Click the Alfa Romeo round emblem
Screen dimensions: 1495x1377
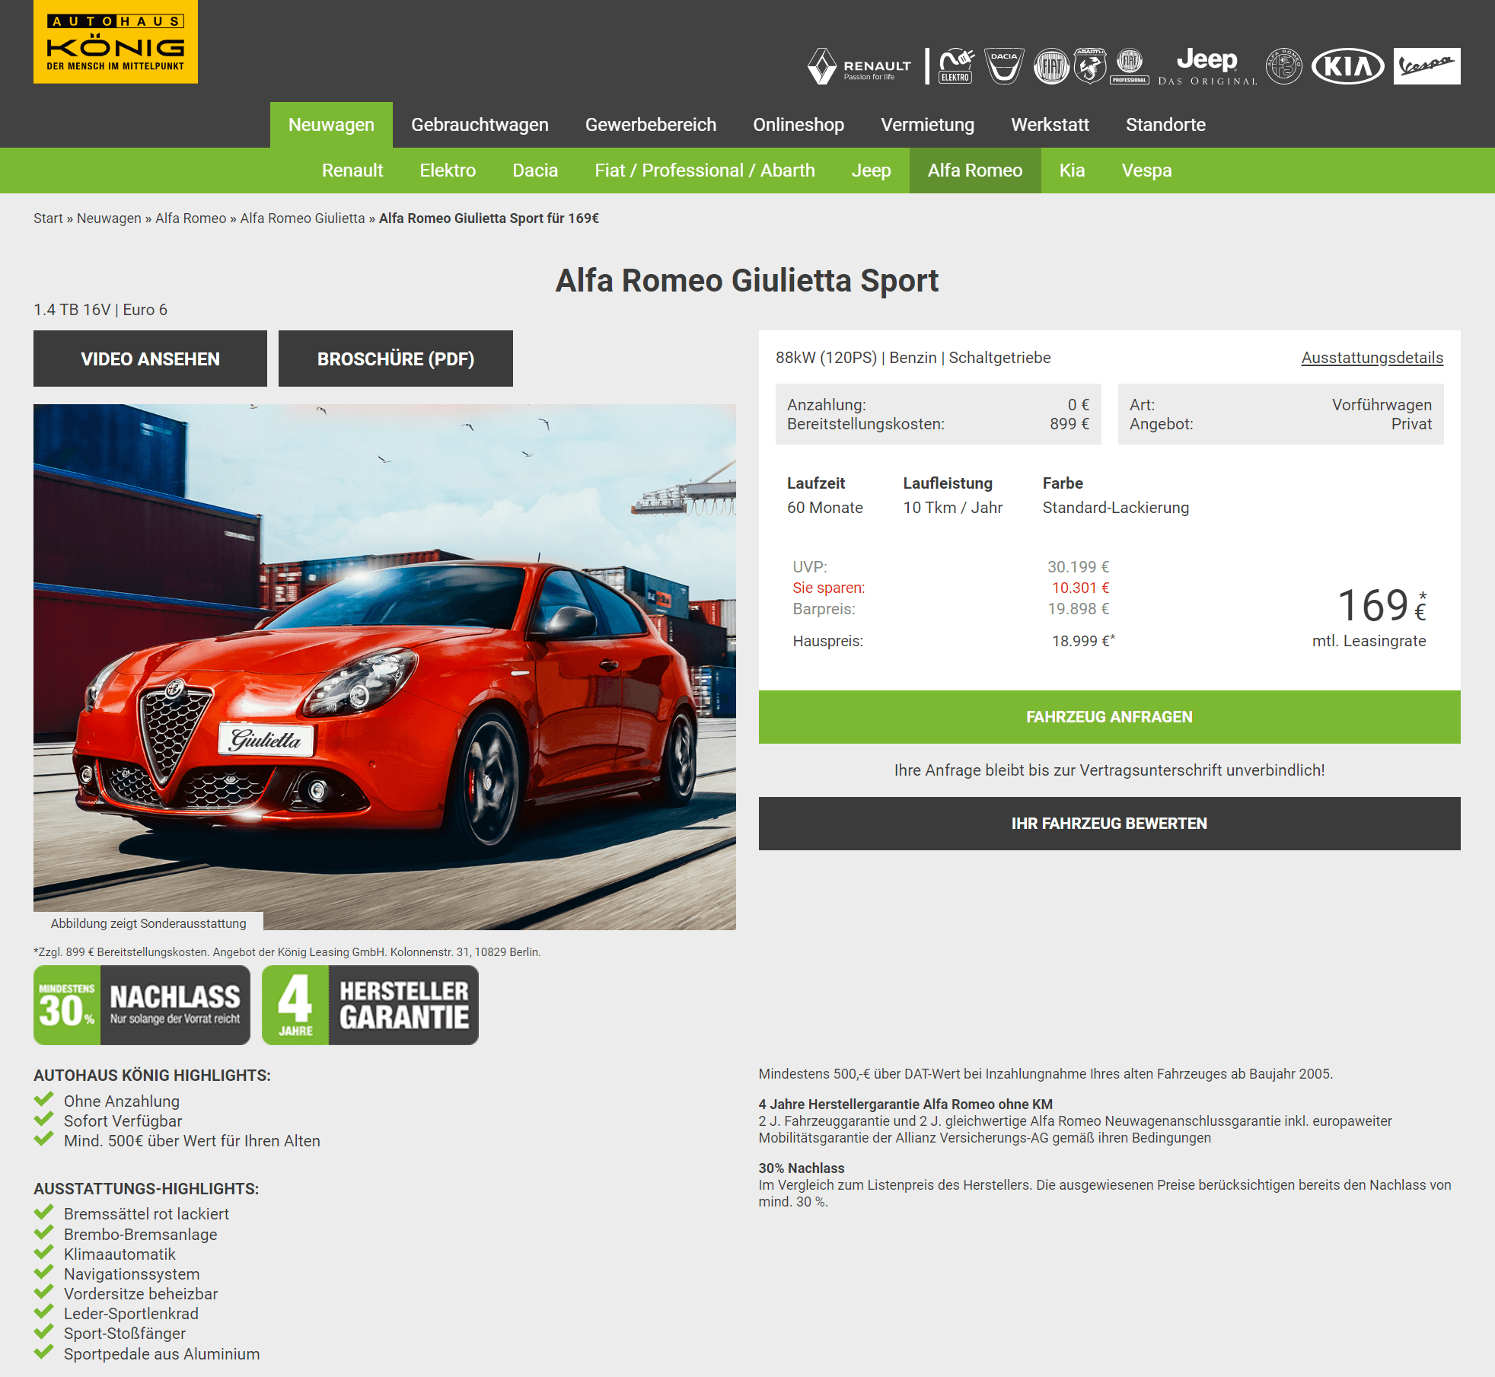point(1283,66)
